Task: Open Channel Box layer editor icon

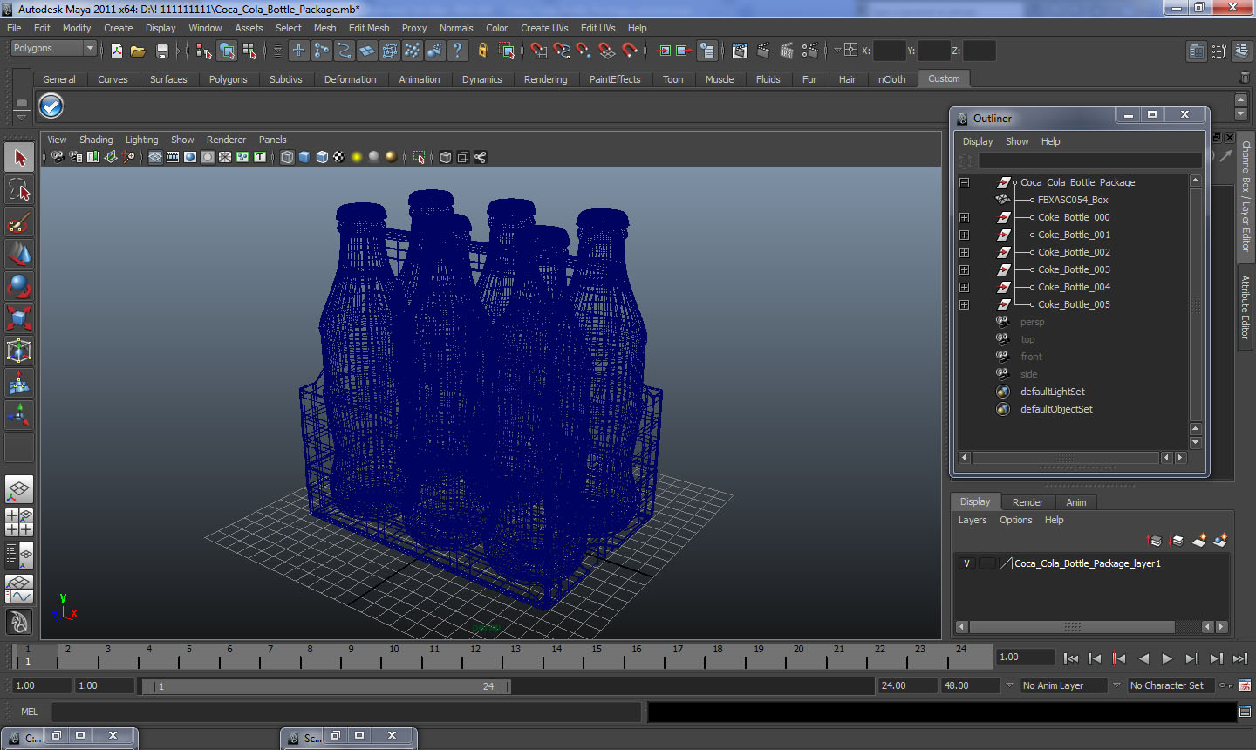Action: [x=1242, y=51]
